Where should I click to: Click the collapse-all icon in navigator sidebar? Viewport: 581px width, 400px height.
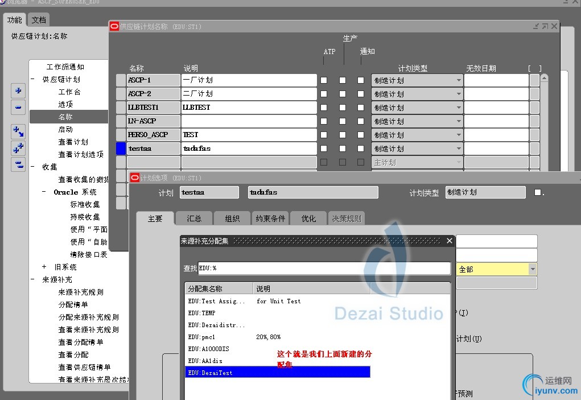18,164
